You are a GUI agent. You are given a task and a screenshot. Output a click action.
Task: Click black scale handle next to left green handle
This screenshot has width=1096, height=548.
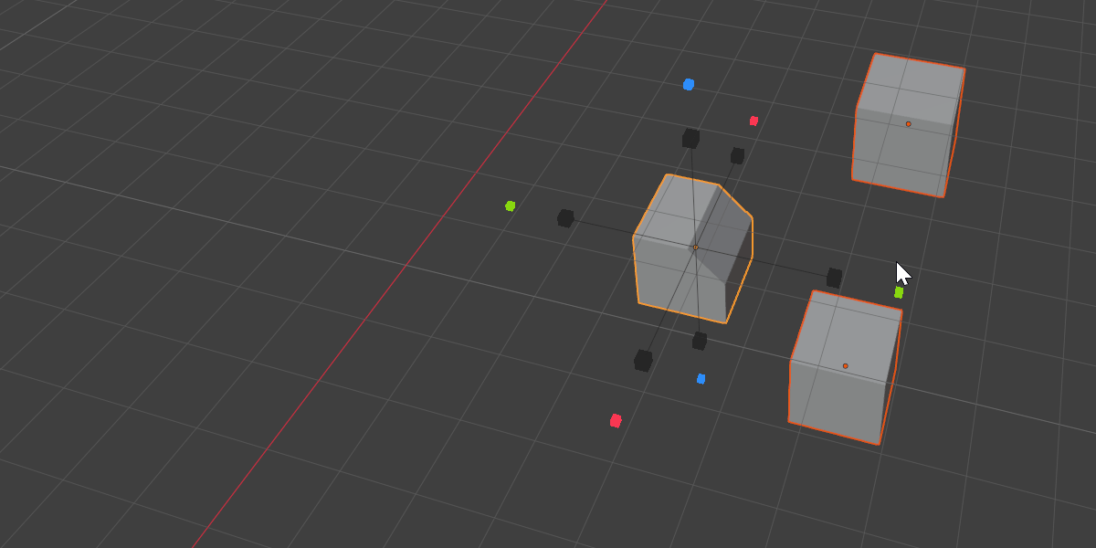565,218
